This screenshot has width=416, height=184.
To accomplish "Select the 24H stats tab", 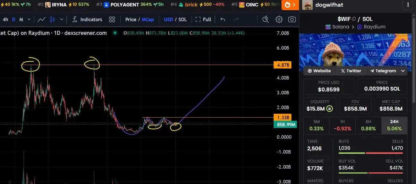I will [394, 125].
